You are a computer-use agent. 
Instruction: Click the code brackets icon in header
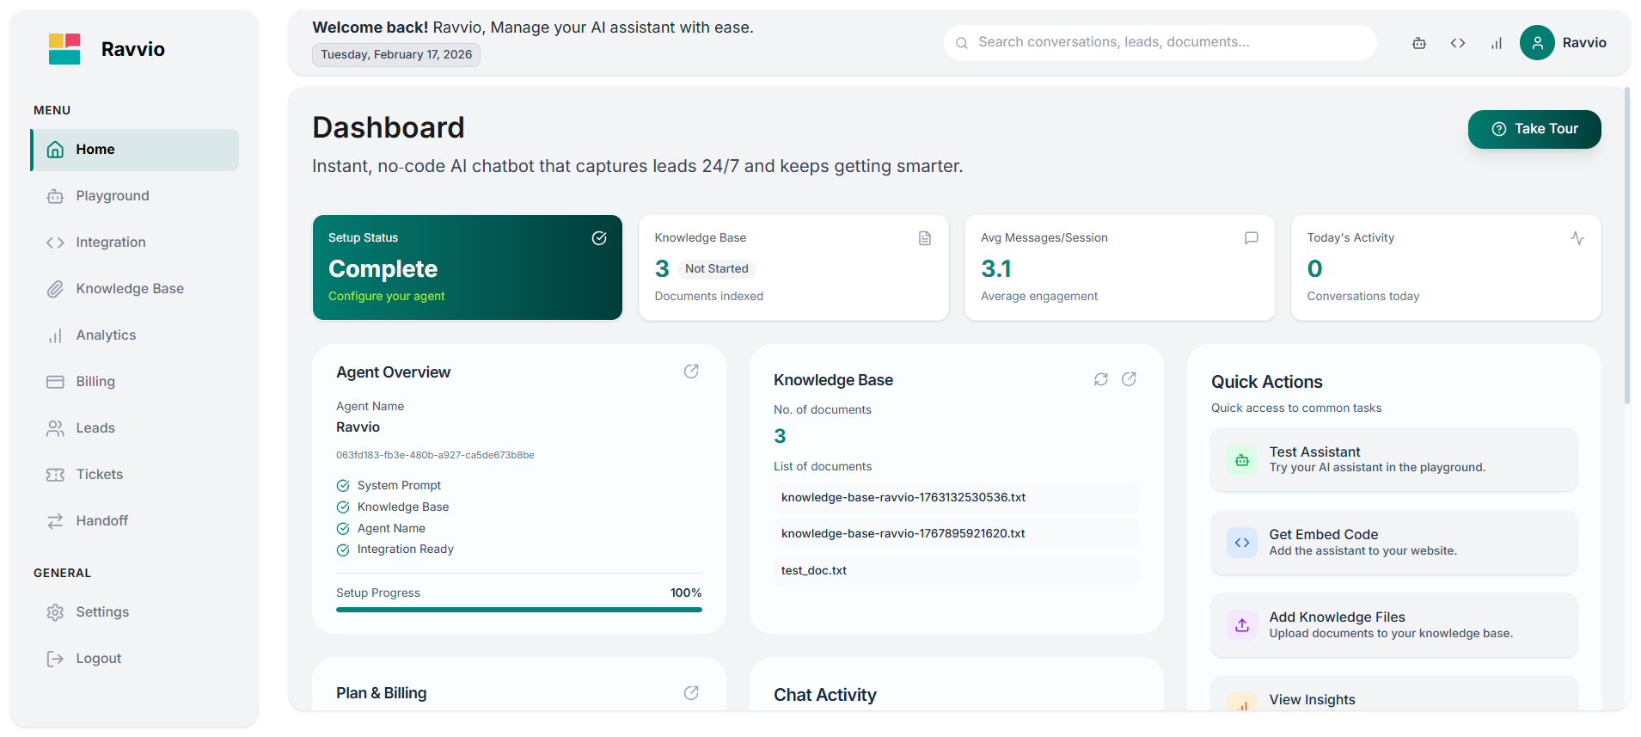1458,43
